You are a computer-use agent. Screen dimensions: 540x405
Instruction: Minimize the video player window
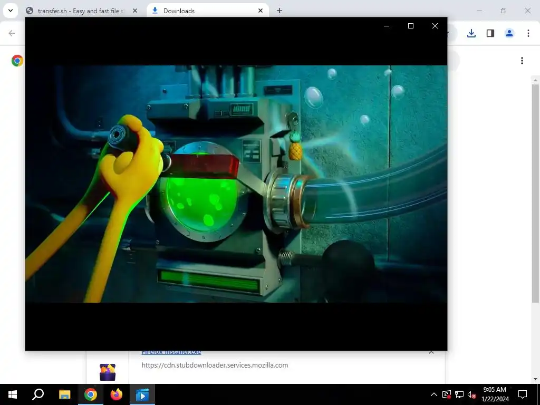coord(387,26)
